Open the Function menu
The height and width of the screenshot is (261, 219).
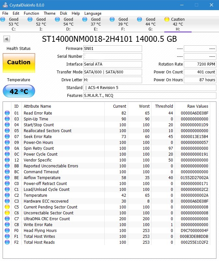pos(31,13)
